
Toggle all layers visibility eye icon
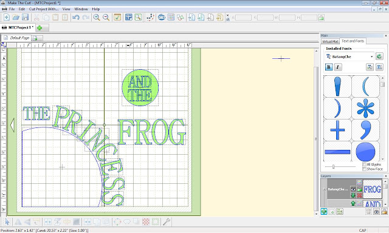(376, 211)
